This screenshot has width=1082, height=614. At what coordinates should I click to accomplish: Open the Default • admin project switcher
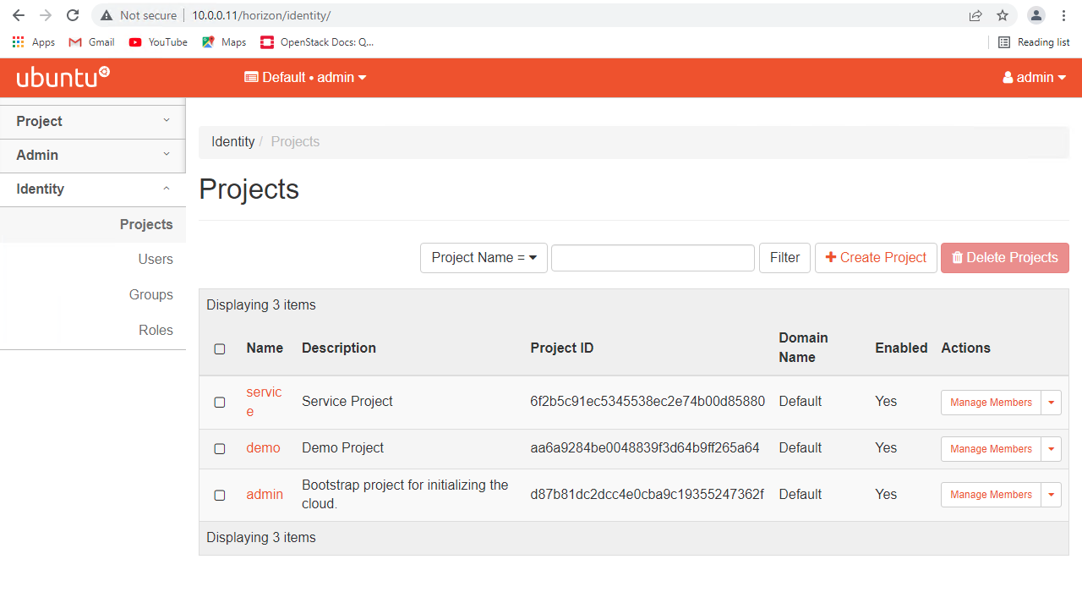(x=305, y=77)
